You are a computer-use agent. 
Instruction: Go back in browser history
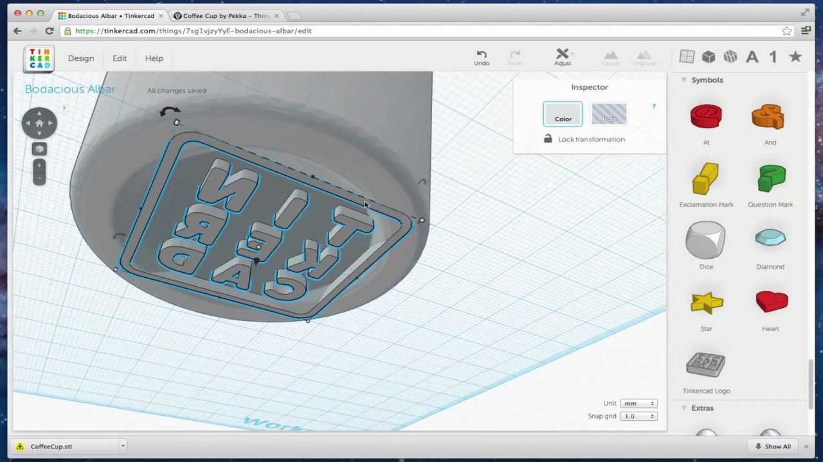(x=17, y=31)
